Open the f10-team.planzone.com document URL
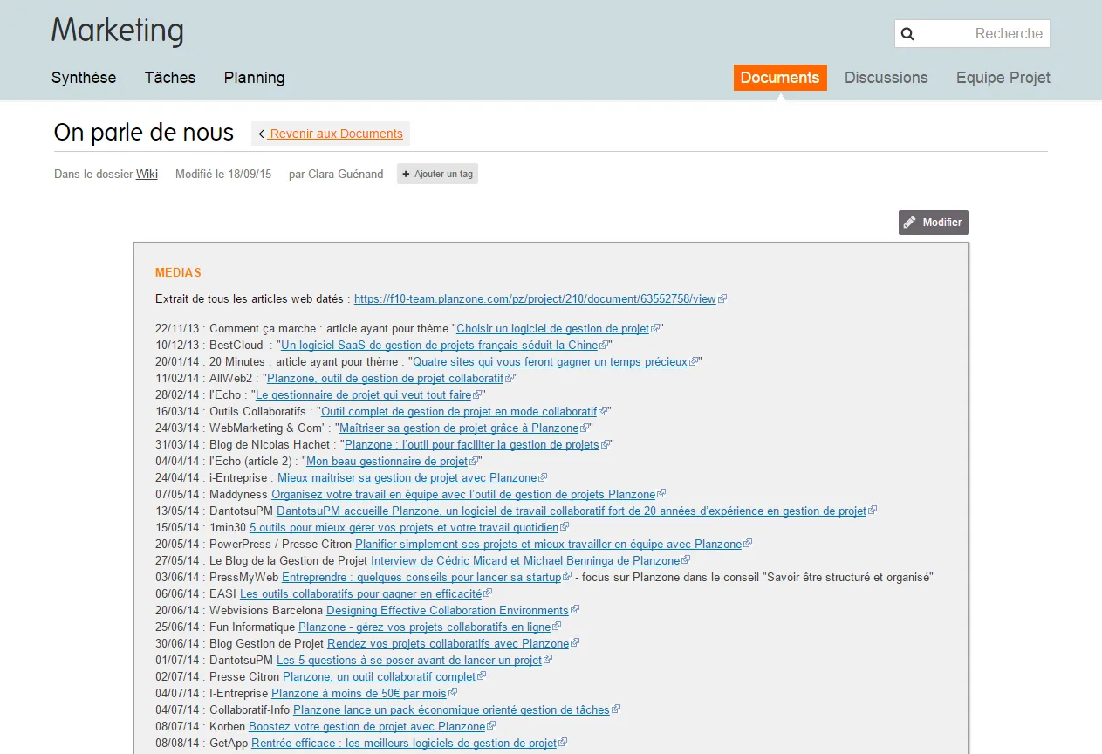 point(535,298)
